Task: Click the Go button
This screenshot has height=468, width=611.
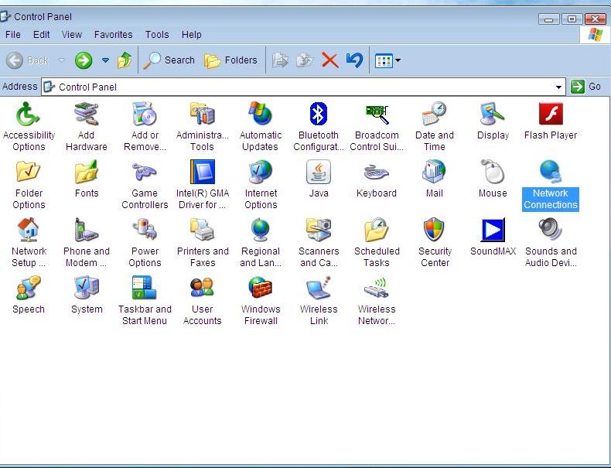Action: click(x=586, y=87)
